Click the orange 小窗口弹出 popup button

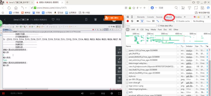click(114, 18)
